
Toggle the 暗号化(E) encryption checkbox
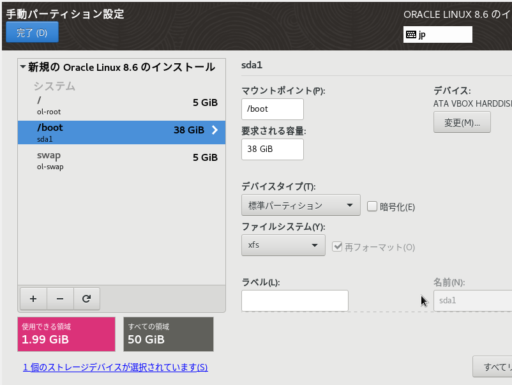coord(372,206)
